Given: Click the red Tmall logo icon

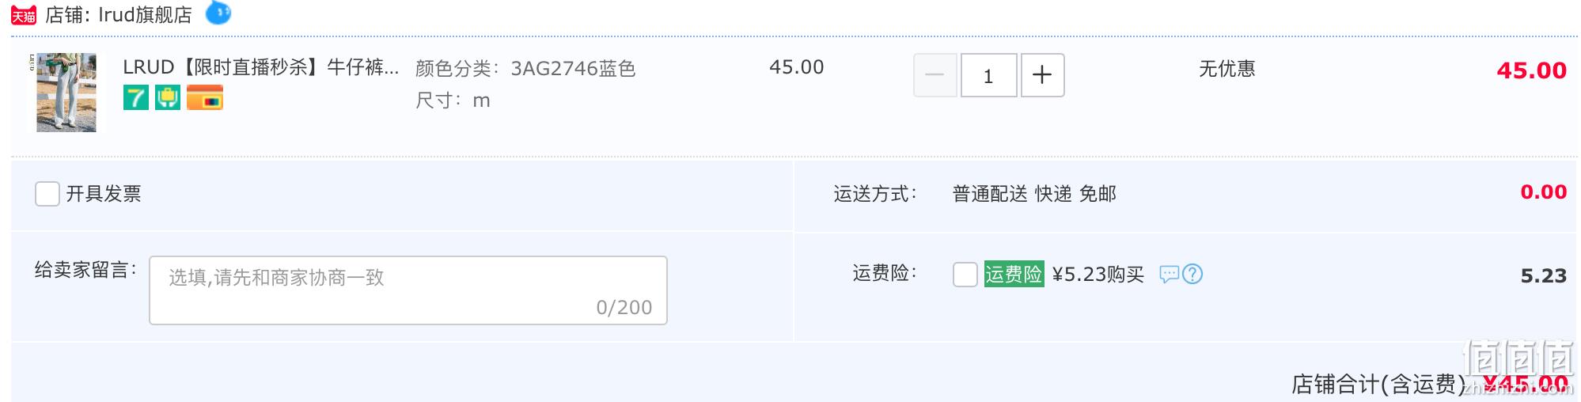Looking at the screenshot, I should coord(24,15).
